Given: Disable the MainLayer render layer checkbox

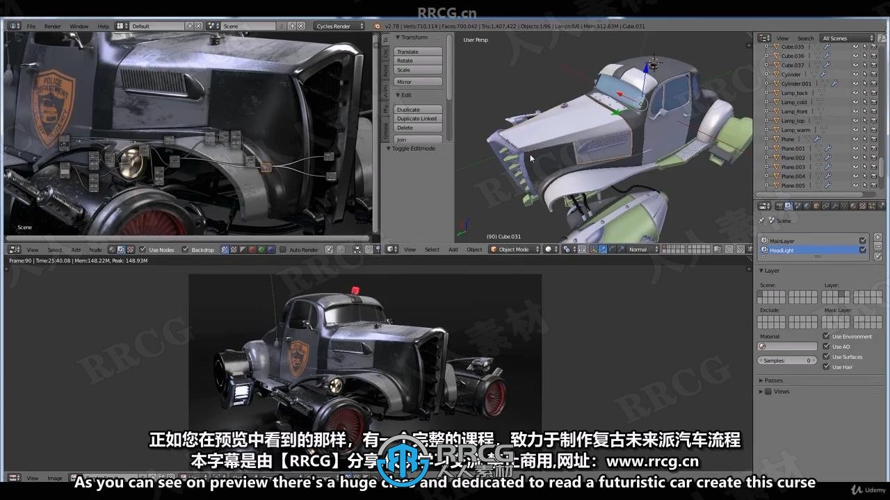Looking at the screenshot, I should [x=863, y=241].
